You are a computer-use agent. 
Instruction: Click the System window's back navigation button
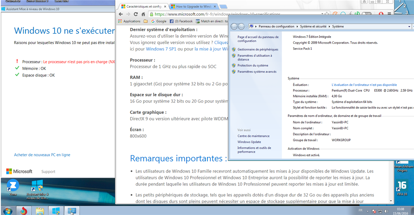pyautogui.click(x=234, y=26)
